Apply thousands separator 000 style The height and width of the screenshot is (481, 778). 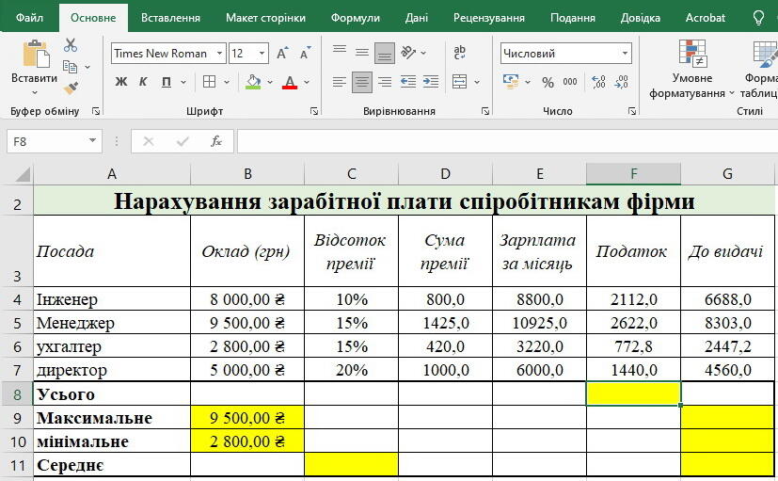click(569, 82)
